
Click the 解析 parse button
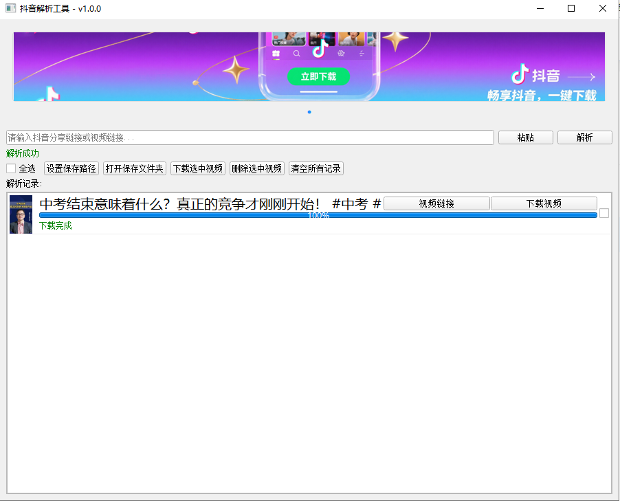pyautogui.click(x=584, y=137)
